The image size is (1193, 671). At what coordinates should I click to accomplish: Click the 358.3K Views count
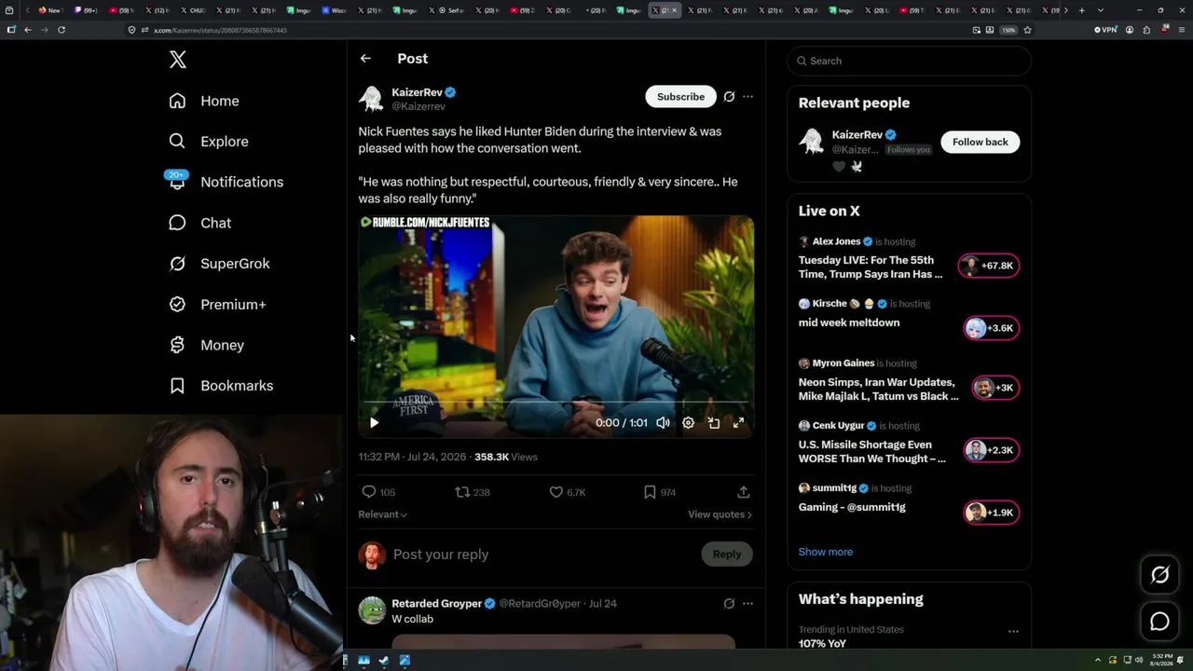506,457
